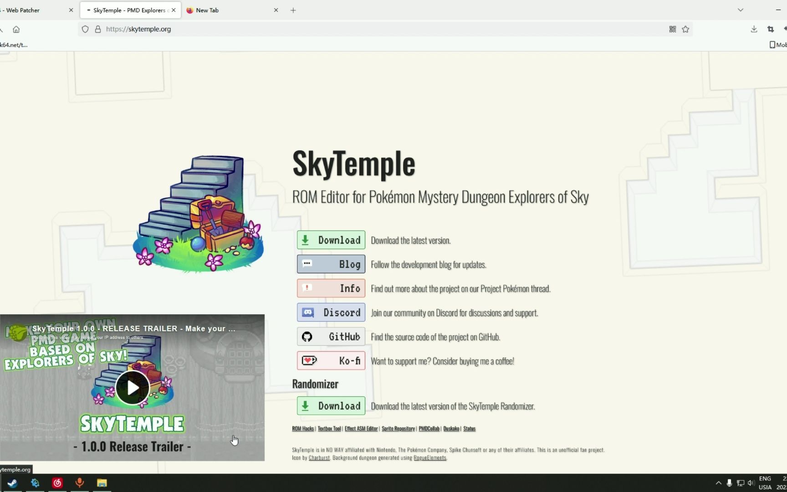Open the k64.net bookmark

tap(14, 45)
